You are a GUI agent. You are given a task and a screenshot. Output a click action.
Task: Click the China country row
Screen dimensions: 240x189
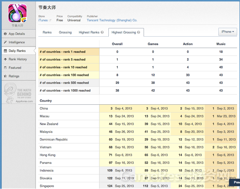138,109
